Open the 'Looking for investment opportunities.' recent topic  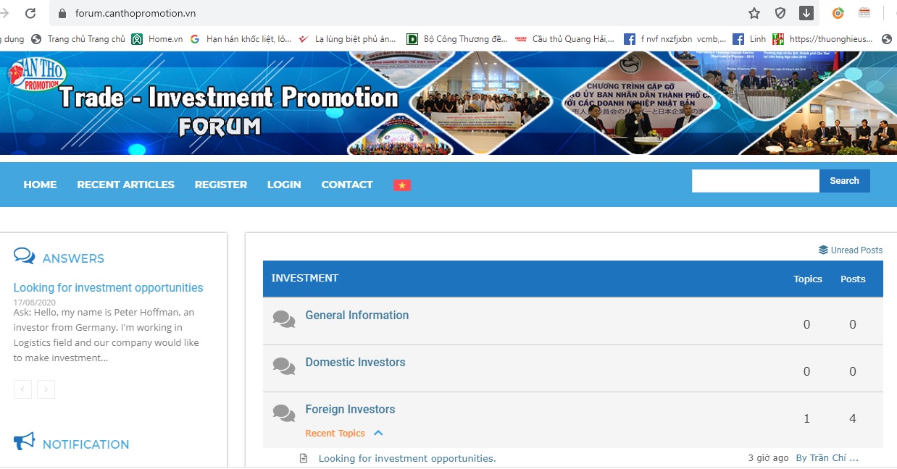click(407, 458)
